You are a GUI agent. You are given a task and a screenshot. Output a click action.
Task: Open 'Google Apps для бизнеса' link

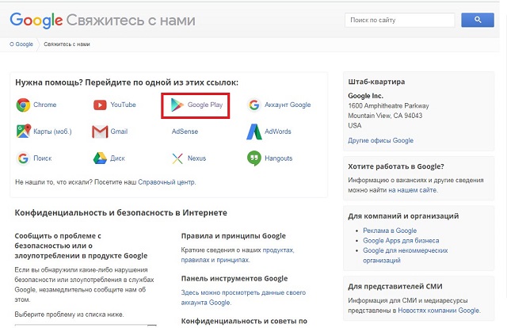pos(401,241)
